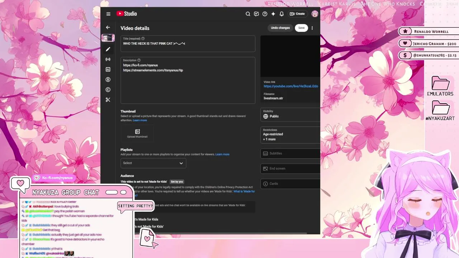The image size is (459, 258).
Task: Click the Ko-fi.com/nyanus overlay badge
Action: click(54, 178)
